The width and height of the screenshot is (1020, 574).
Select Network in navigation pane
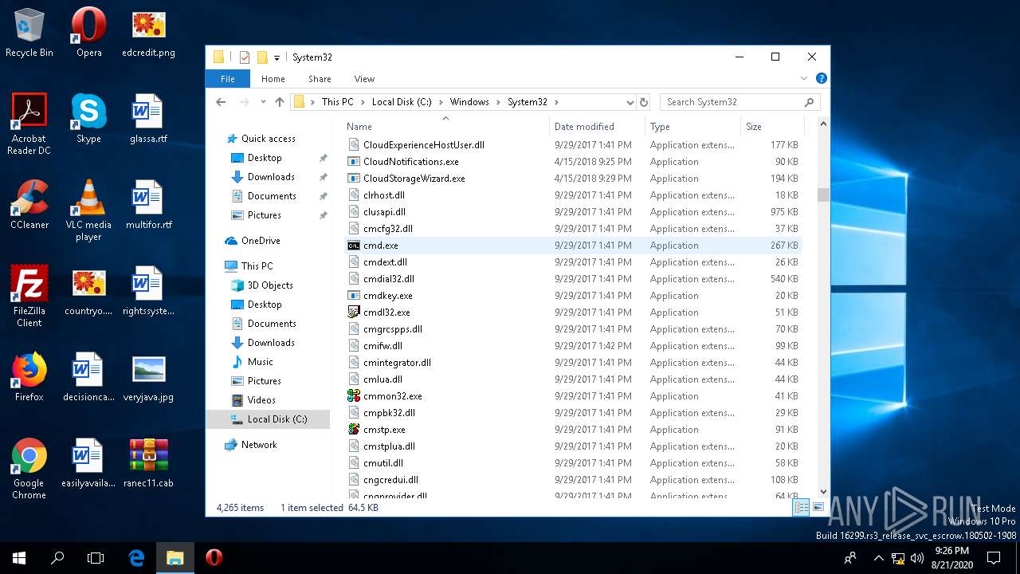(259, 445)
